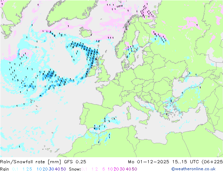The image size is (223, 172).
Task: Click the Snow legend value 20
Action: [116, 169]
